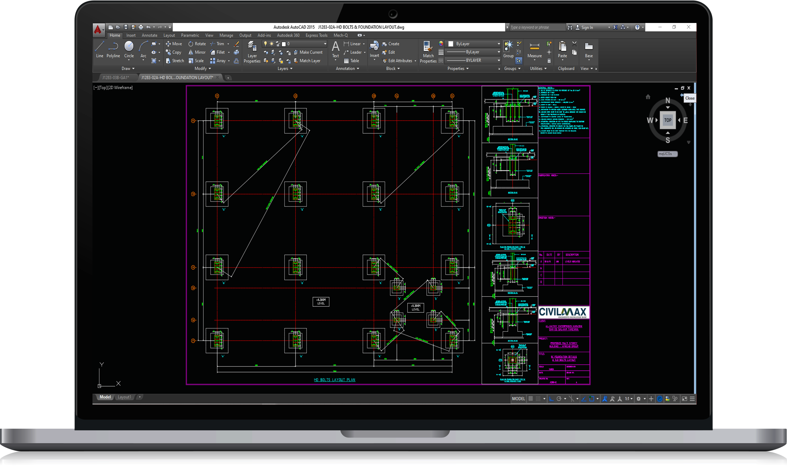Switch to the Parametric ribbon tab
Viewport: 787px width, 474px height.
(x=190, y=35)
